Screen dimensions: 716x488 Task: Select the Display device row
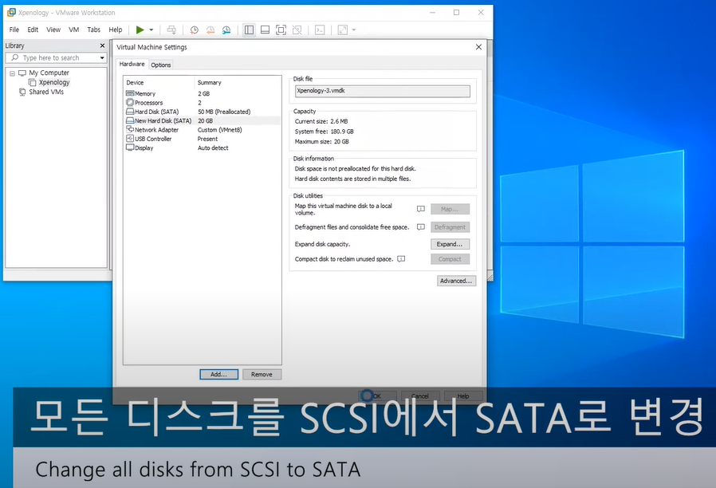pyautogui.click(x=203, y=148)
